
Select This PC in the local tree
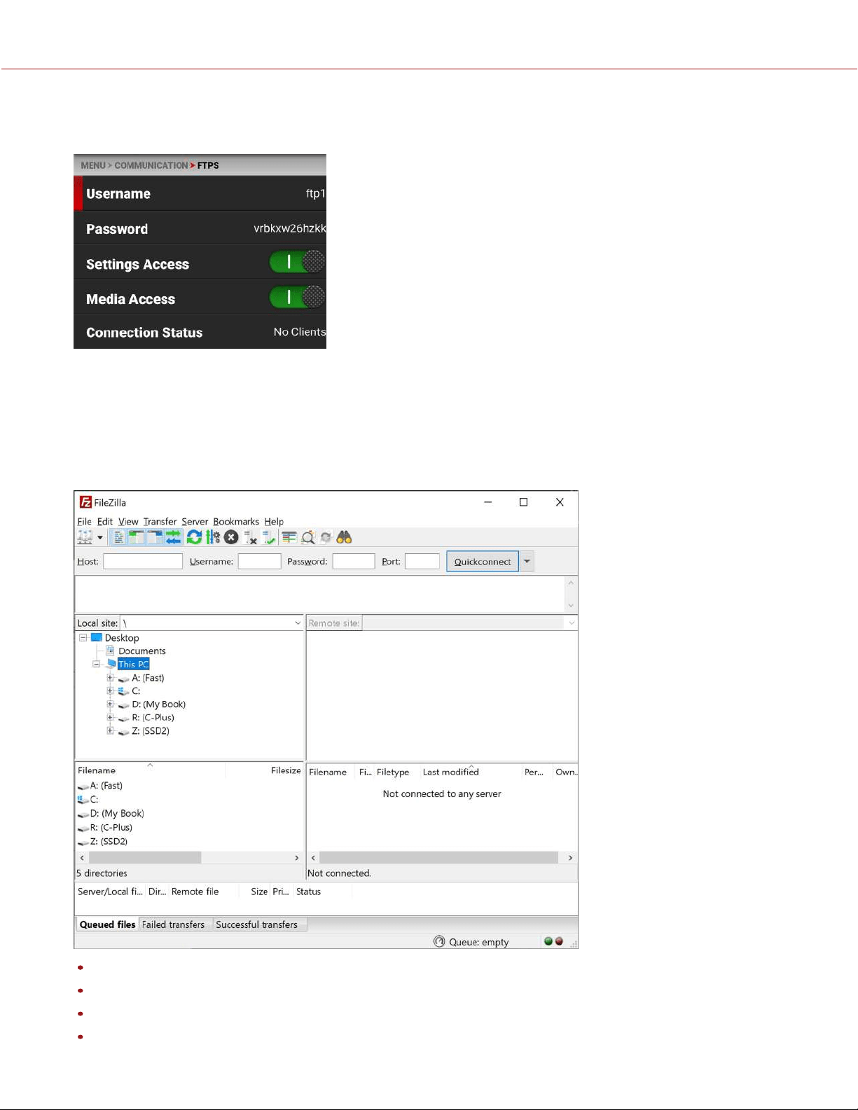click(x=133, y=664)
